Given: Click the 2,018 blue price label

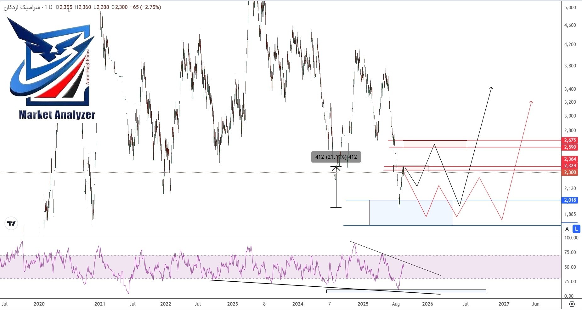Looking at the screenshot, I should 570,200.
